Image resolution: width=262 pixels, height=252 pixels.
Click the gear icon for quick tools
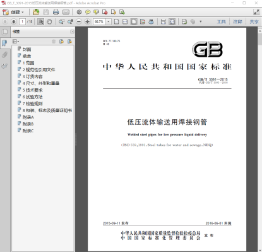(79, 12)
